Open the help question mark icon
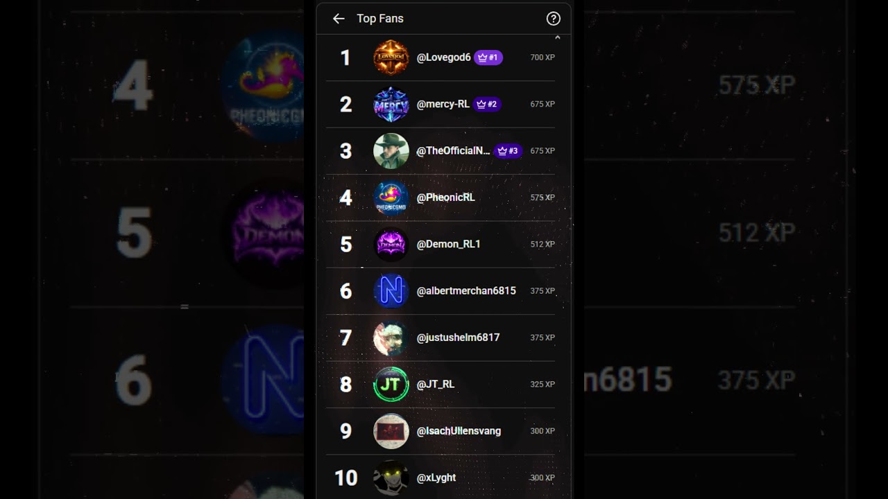Image resolution: width=888 pixels, height=499 pixels. 553,19
